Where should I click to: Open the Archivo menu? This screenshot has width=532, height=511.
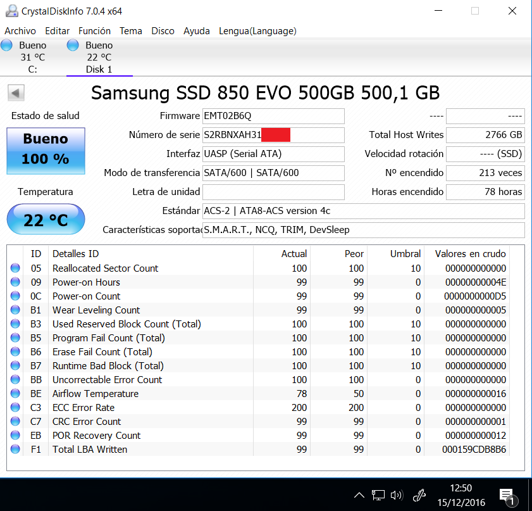click(20, 31)
